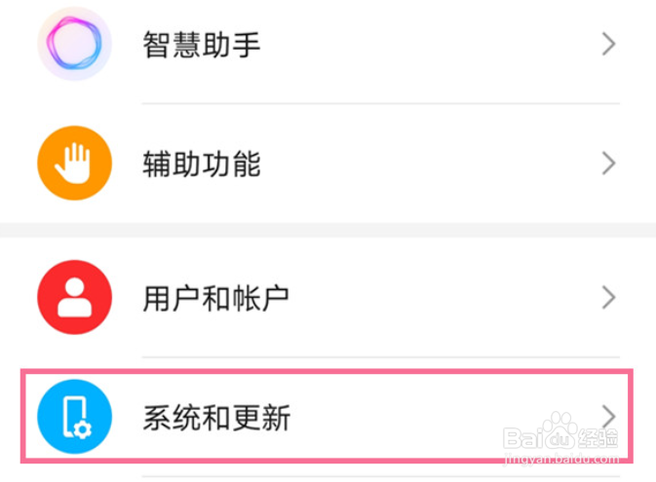The height and width of the screenshot is (482, 656).
Task: Expand 用户和帐户 via its right chevron
Action: click(608, 297)
